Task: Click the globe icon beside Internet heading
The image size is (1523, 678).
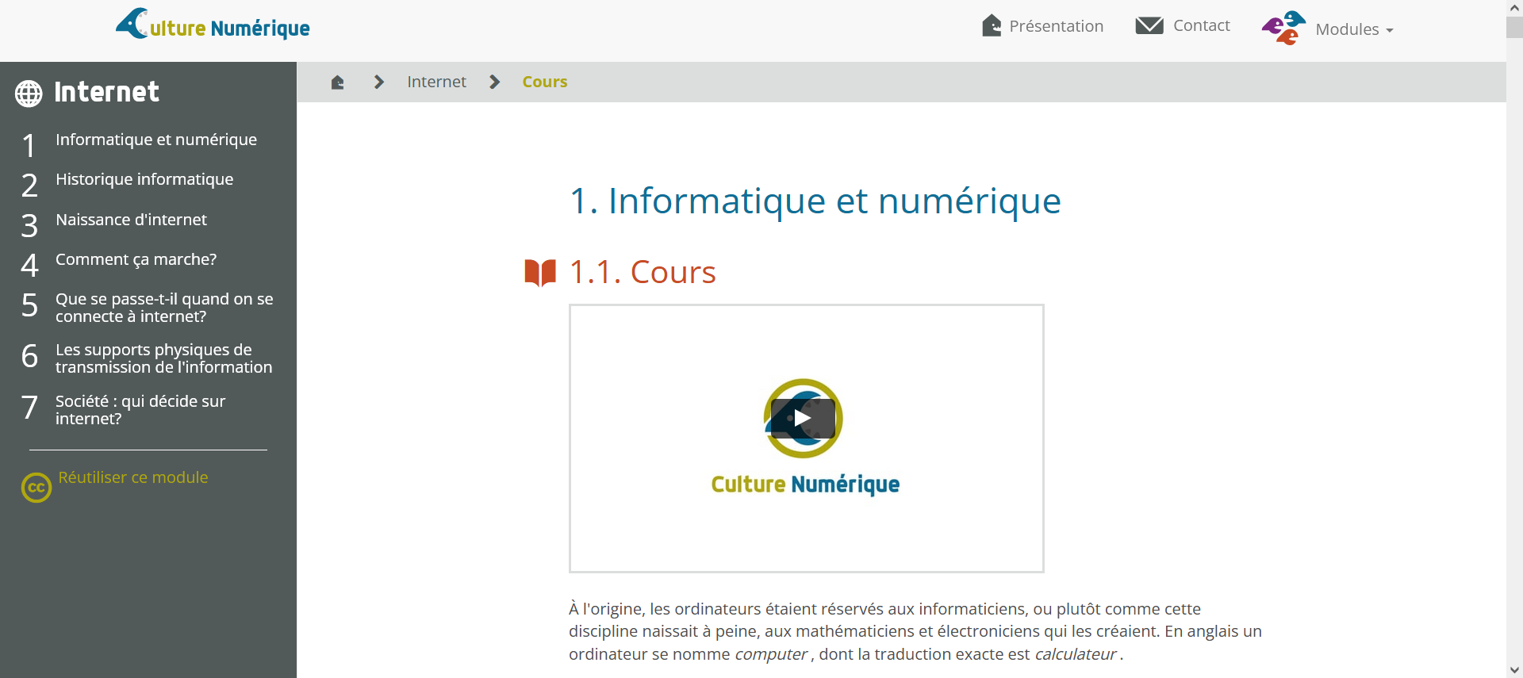Action: [x=29, y=94]
